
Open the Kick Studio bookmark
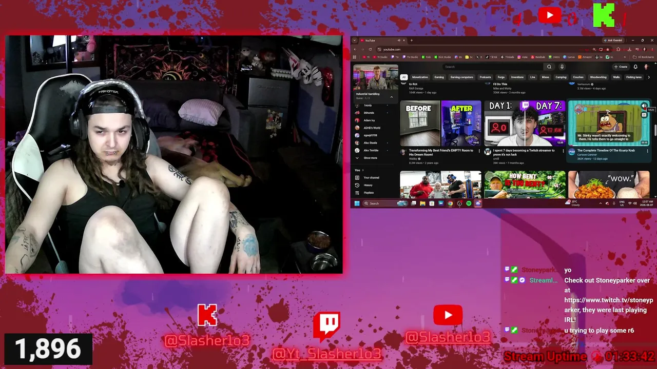click(442, 57)
